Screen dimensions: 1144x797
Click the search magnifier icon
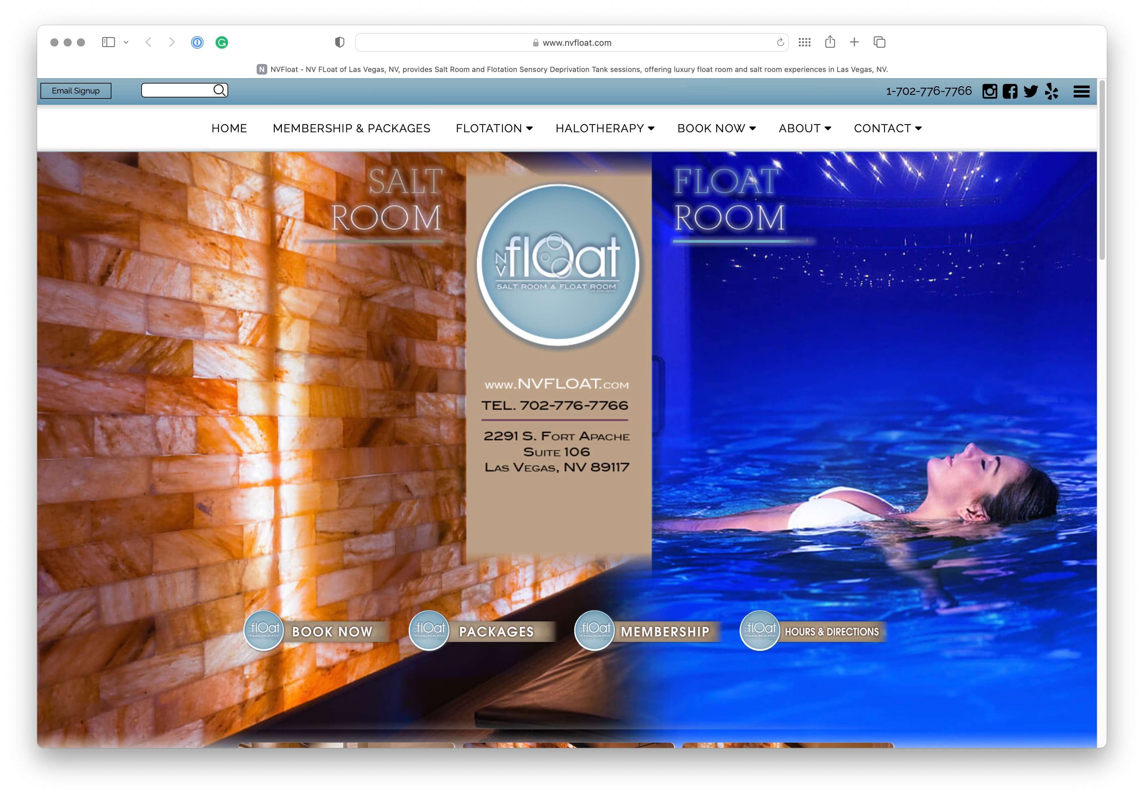(x=219, y=90)
